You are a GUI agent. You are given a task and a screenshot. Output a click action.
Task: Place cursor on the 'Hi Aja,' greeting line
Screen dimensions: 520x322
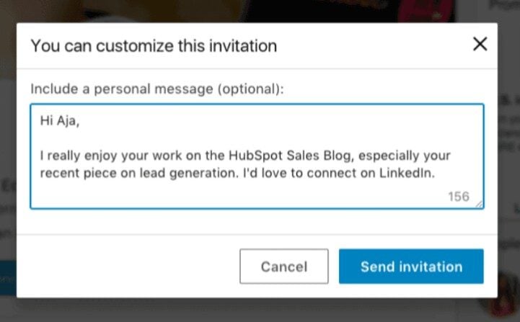click(60, 121)
